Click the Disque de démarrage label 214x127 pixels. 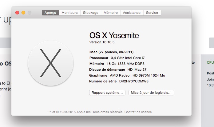point(107,69)
